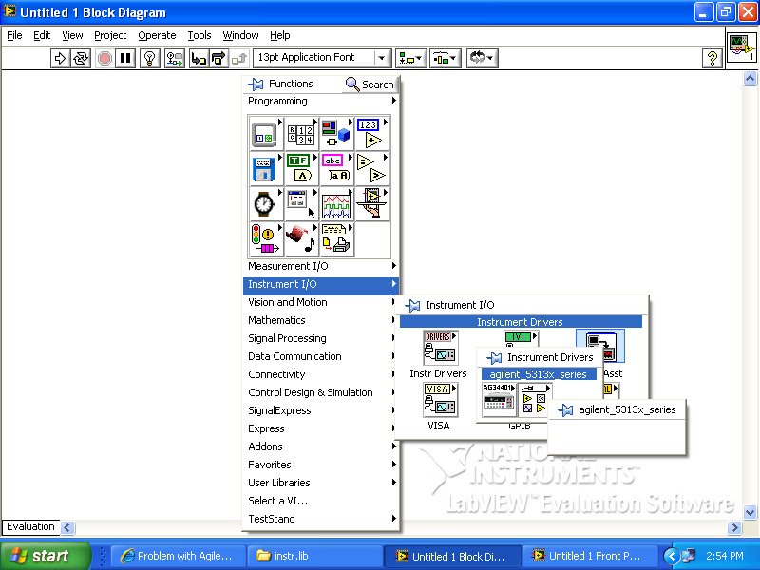The height and width of the screenshot is (570, 760).
Task: Open the VISA subpalette icon
Action: (440, 400)
